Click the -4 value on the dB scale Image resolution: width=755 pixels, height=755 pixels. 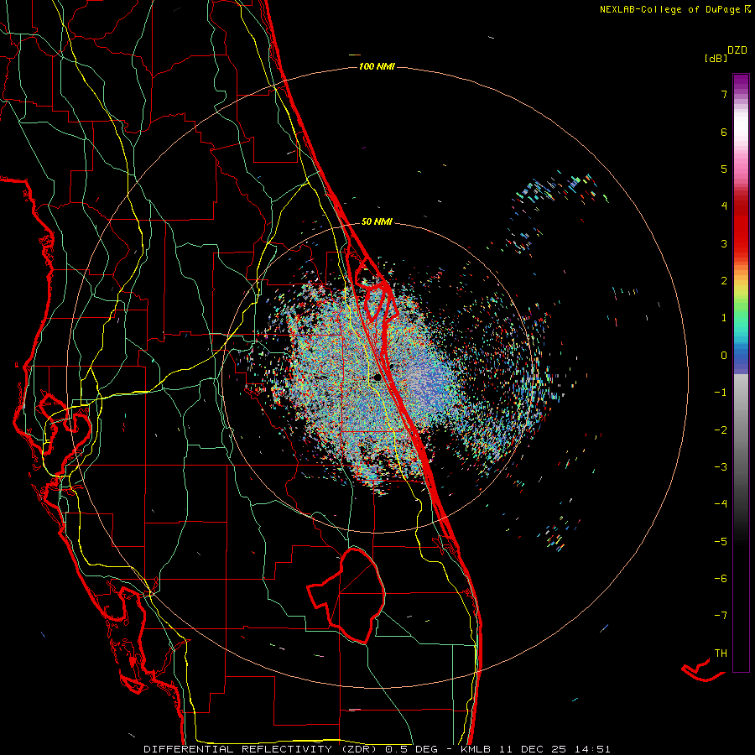(x=721, y=504)
